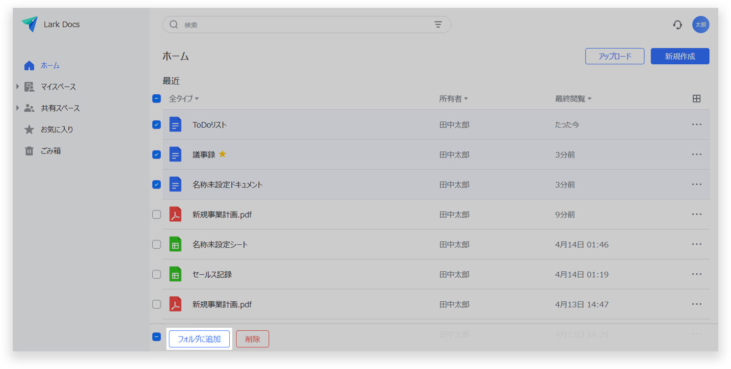Viewport: 731px width, 369px height.
Task: Open the 最終閲覧 sort dropdown
Action: coord(573,99)
